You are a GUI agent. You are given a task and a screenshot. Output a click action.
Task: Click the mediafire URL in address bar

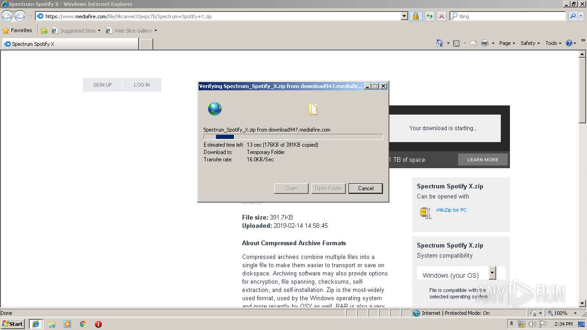pos(128,16)
